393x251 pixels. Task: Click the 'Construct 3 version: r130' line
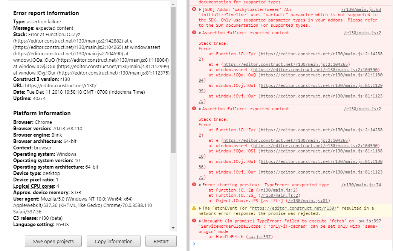coord(41,79)
